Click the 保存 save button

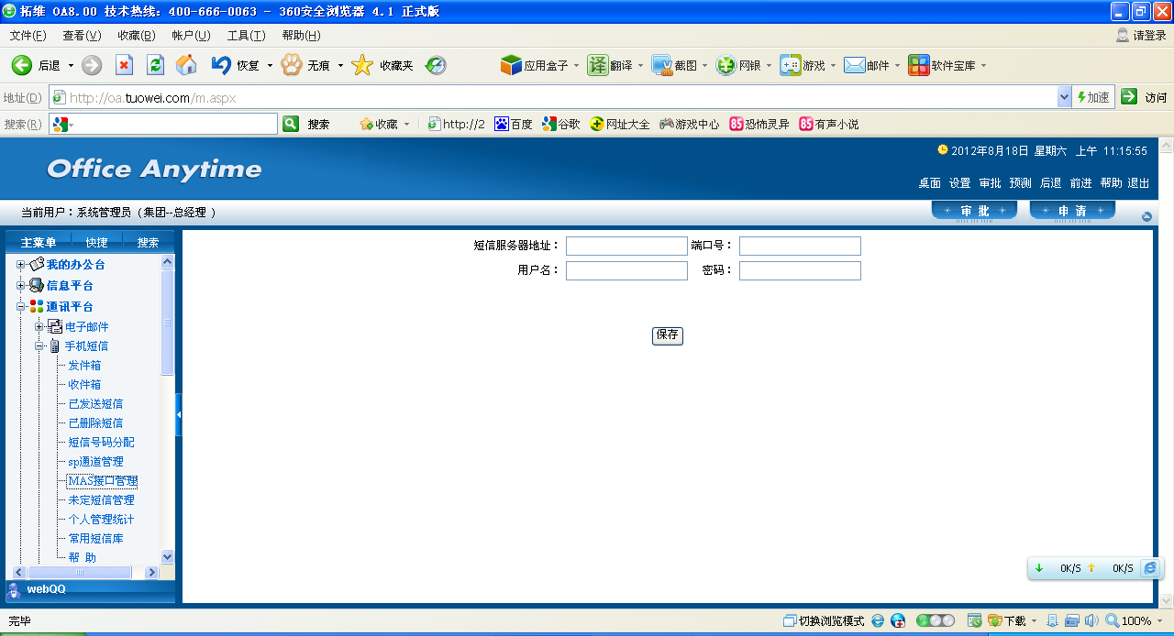coord(667,335)
